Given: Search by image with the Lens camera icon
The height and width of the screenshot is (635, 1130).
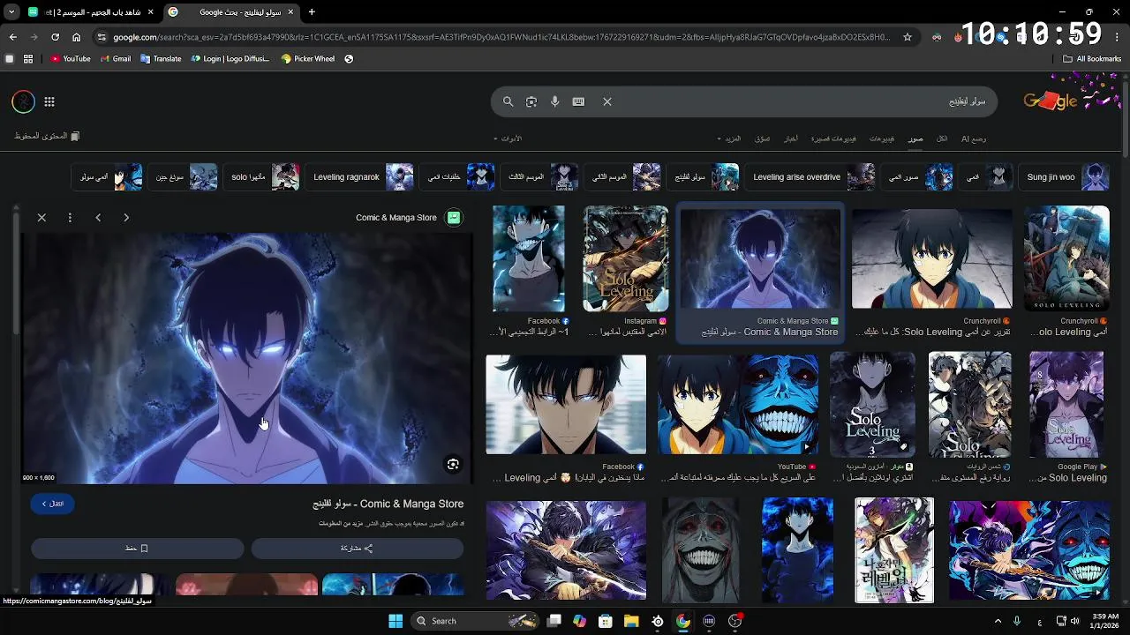Looking at the screenshot, I should [531, 101].
